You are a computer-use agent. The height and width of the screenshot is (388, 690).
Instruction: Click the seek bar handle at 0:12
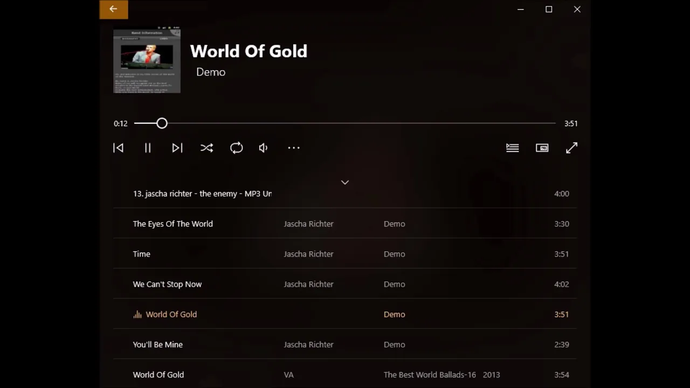coord(162,123)
